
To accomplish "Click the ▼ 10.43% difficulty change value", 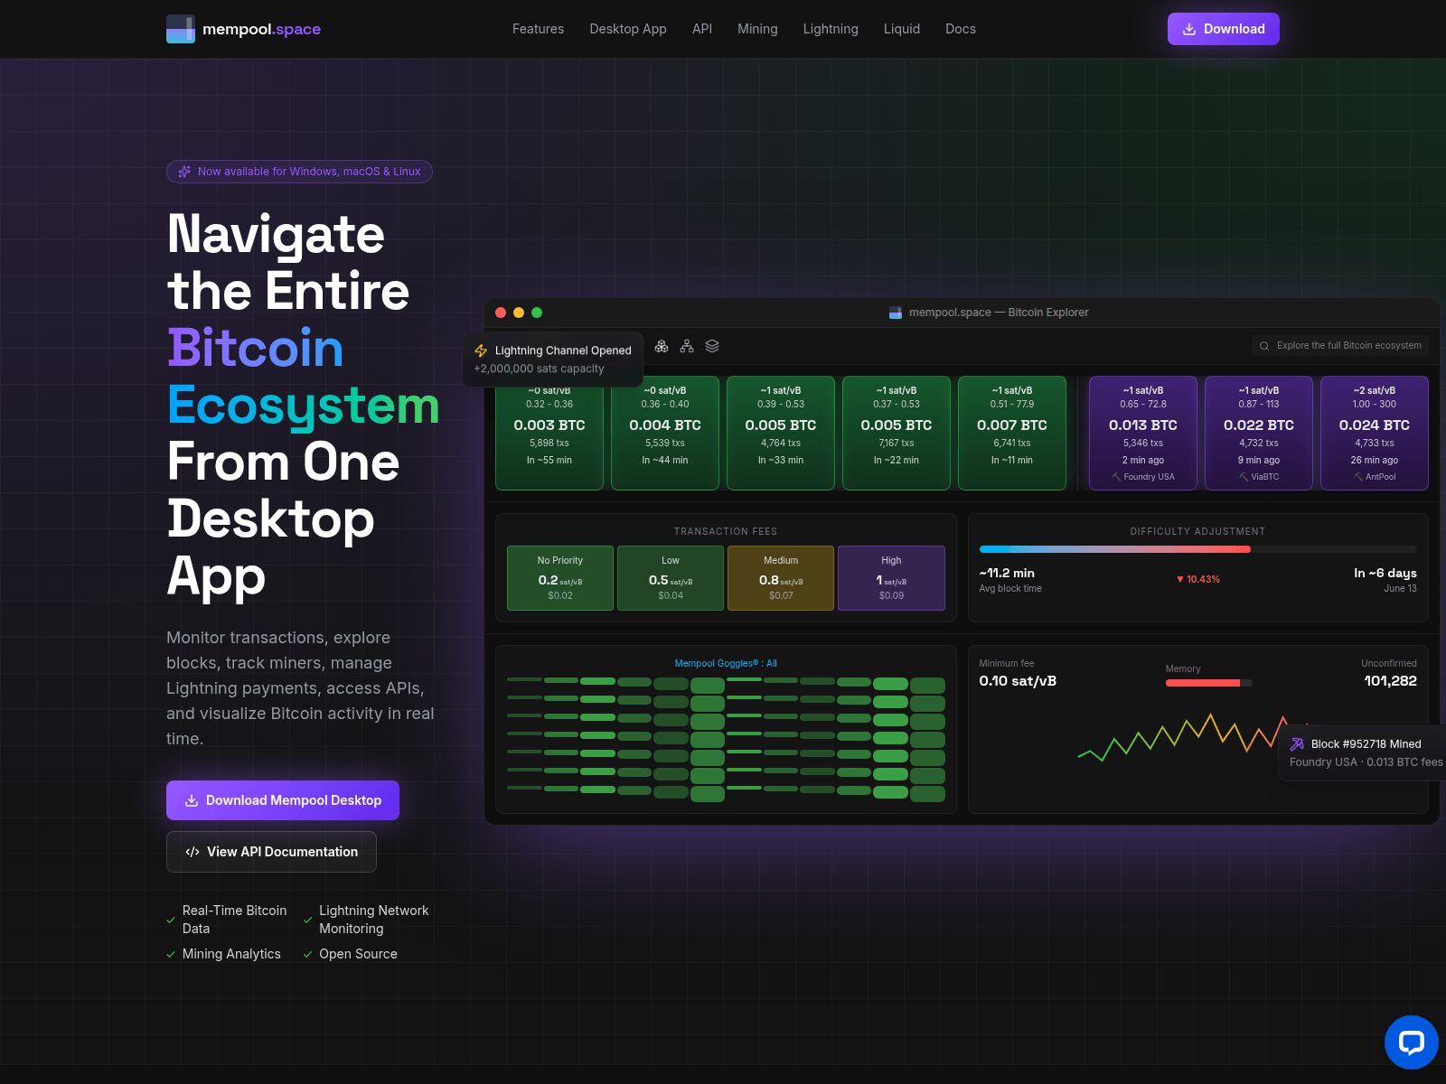I will (x=1198, y=579).
